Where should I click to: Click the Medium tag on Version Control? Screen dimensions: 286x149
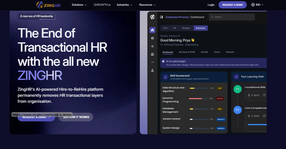click(221, 119)
